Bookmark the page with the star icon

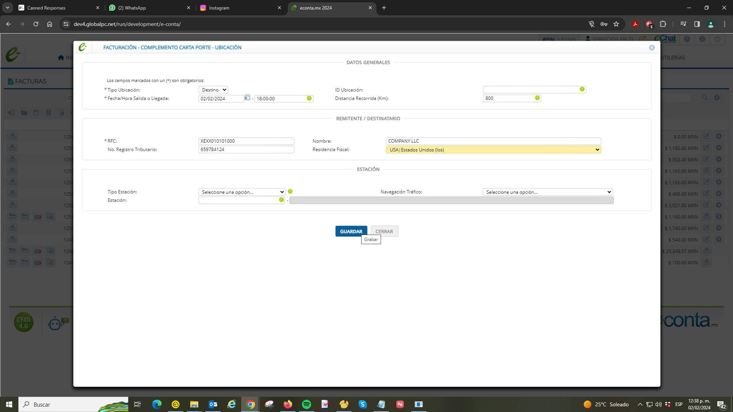[x=616, y=24]
